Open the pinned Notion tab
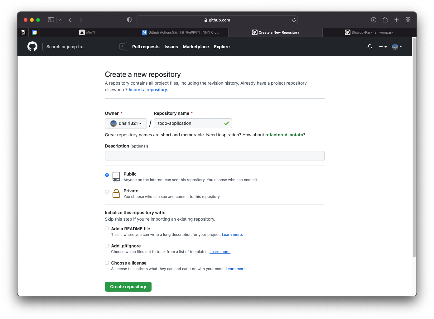Image resolution: width=434 pixels, height=319 pixels. click(x=23, y=32)
